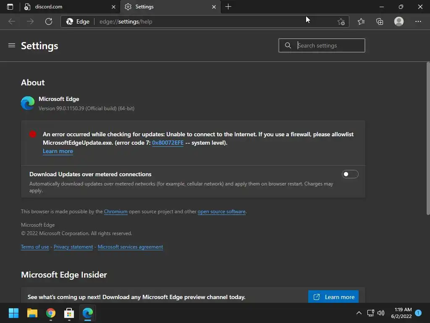This screenshot has height=323, width=430.
Task: Open the tab actions menu icon
Action: 10,7
